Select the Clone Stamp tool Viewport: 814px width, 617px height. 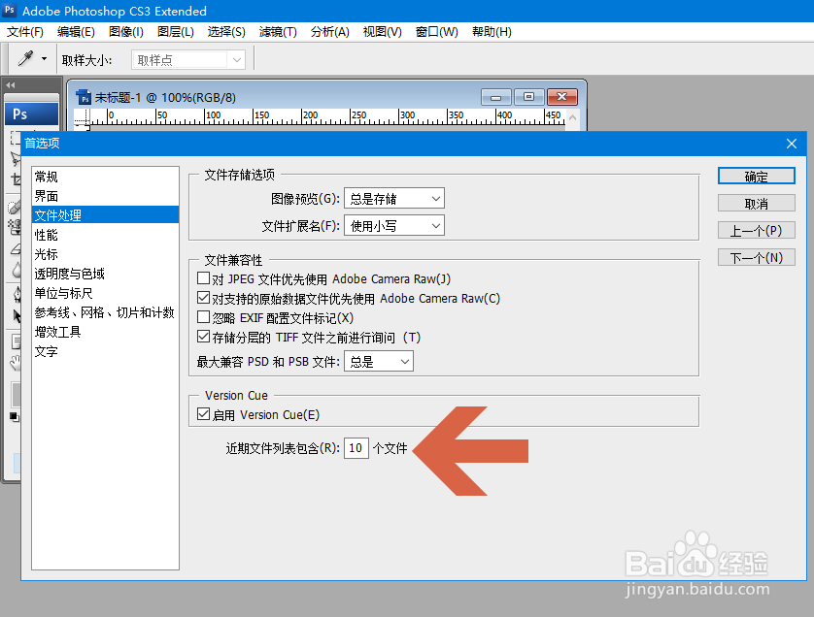pyautogui.click(x=13, y=232)
